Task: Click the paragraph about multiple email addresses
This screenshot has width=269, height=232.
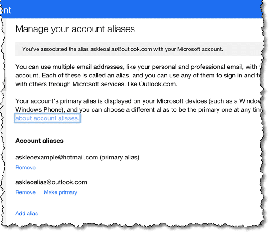Action: [138, 76]
